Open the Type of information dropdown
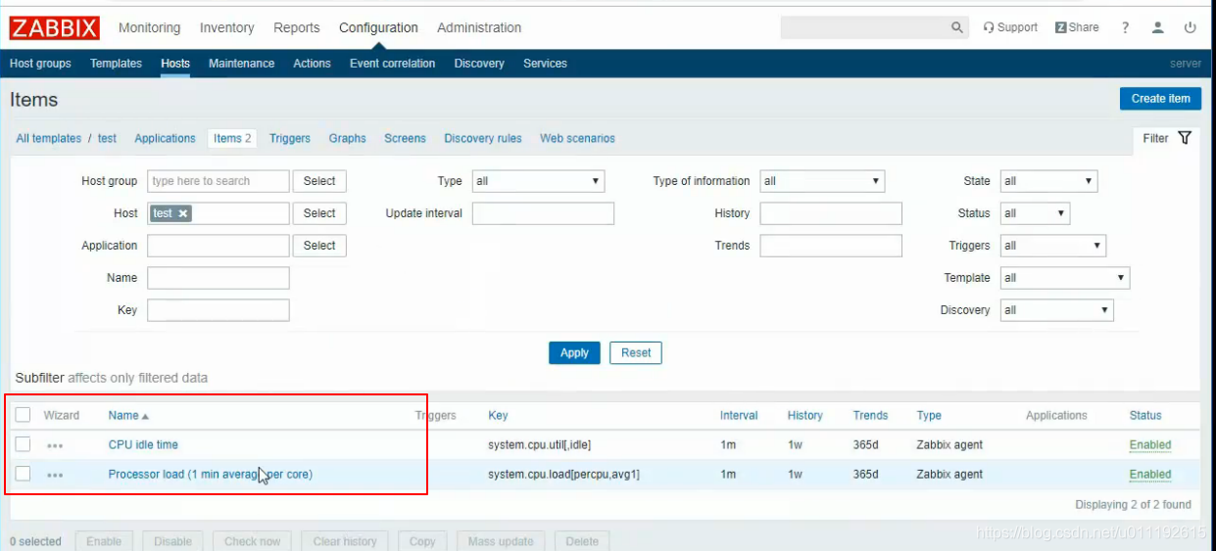The height and width of the screenshot is (551, 1216). 822,181
